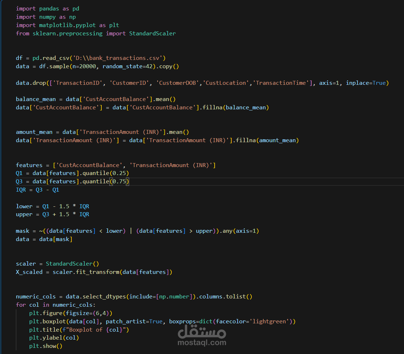Click the 'random_state=42' argument
The height and width of the screenshot is (354, 404).
pyautogui.click(x=128, y=66)
